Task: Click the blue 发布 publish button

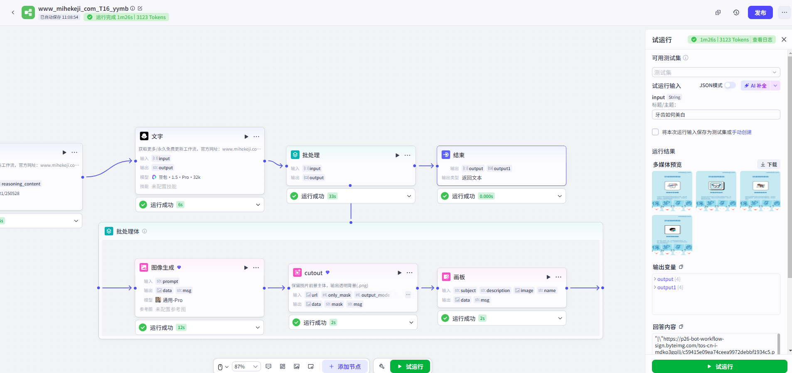Action: tap(760, 12)
